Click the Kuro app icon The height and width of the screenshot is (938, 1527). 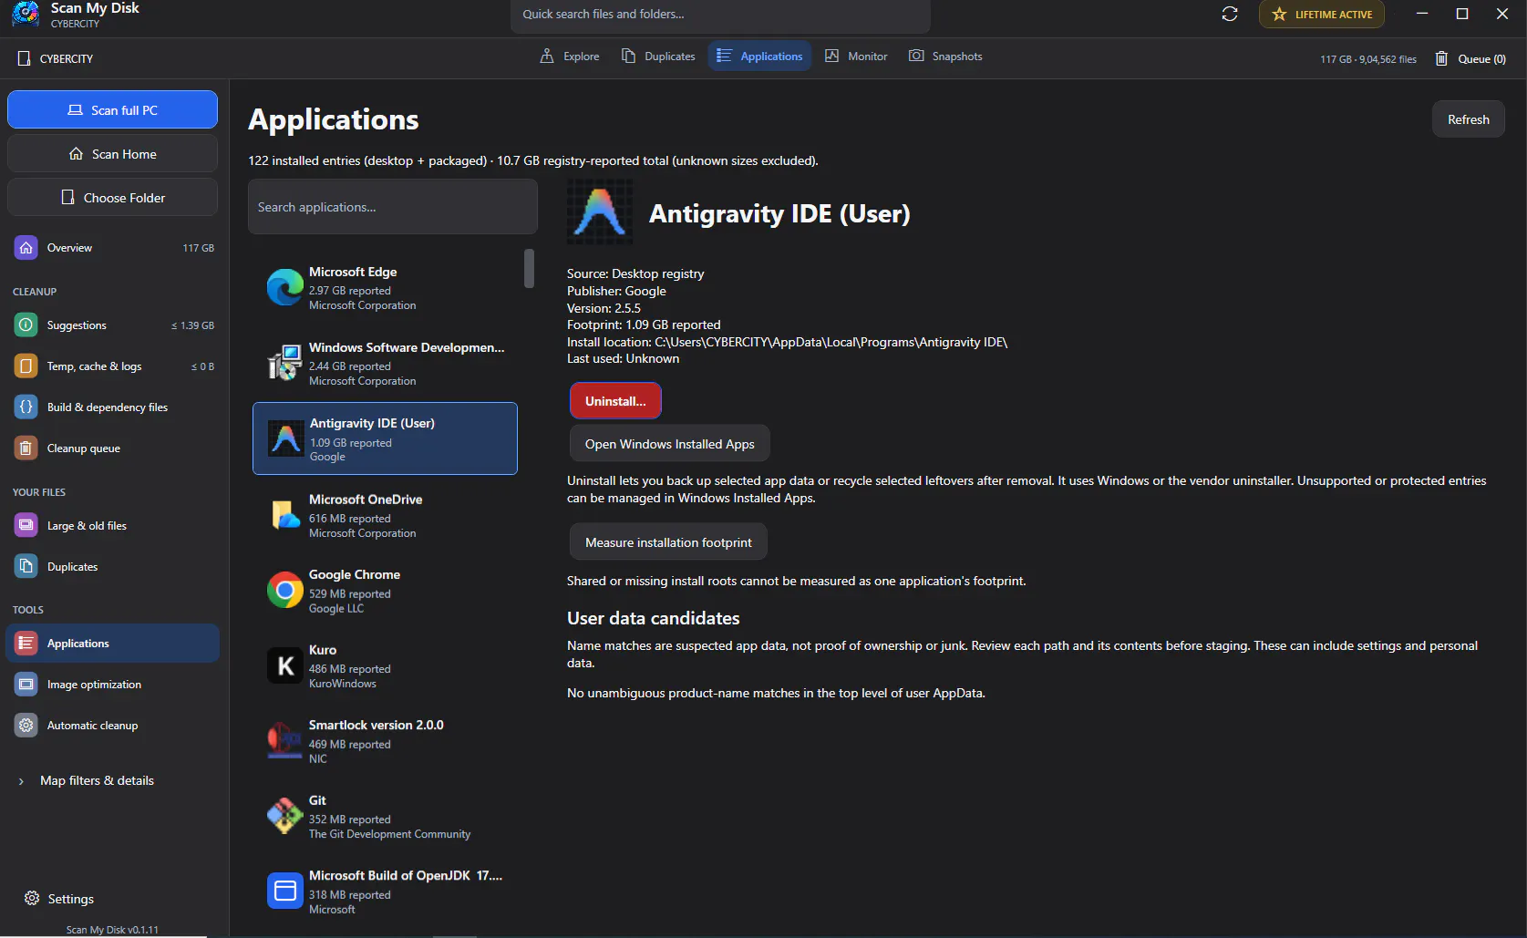284,665
